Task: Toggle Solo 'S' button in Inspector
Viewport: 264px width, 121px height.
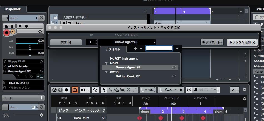Action: [12, 26]
